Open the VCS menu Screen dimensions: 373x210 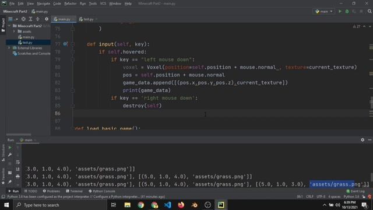pyautogui.click(x=103, y=3)
